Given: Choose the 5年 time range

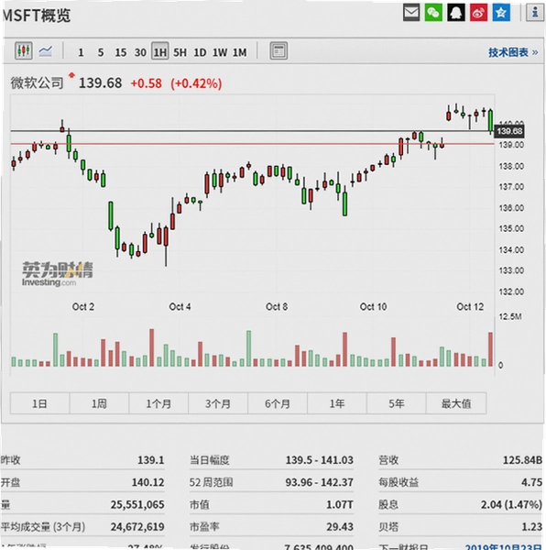Looking at the screenshot, I should pos(397,403).
